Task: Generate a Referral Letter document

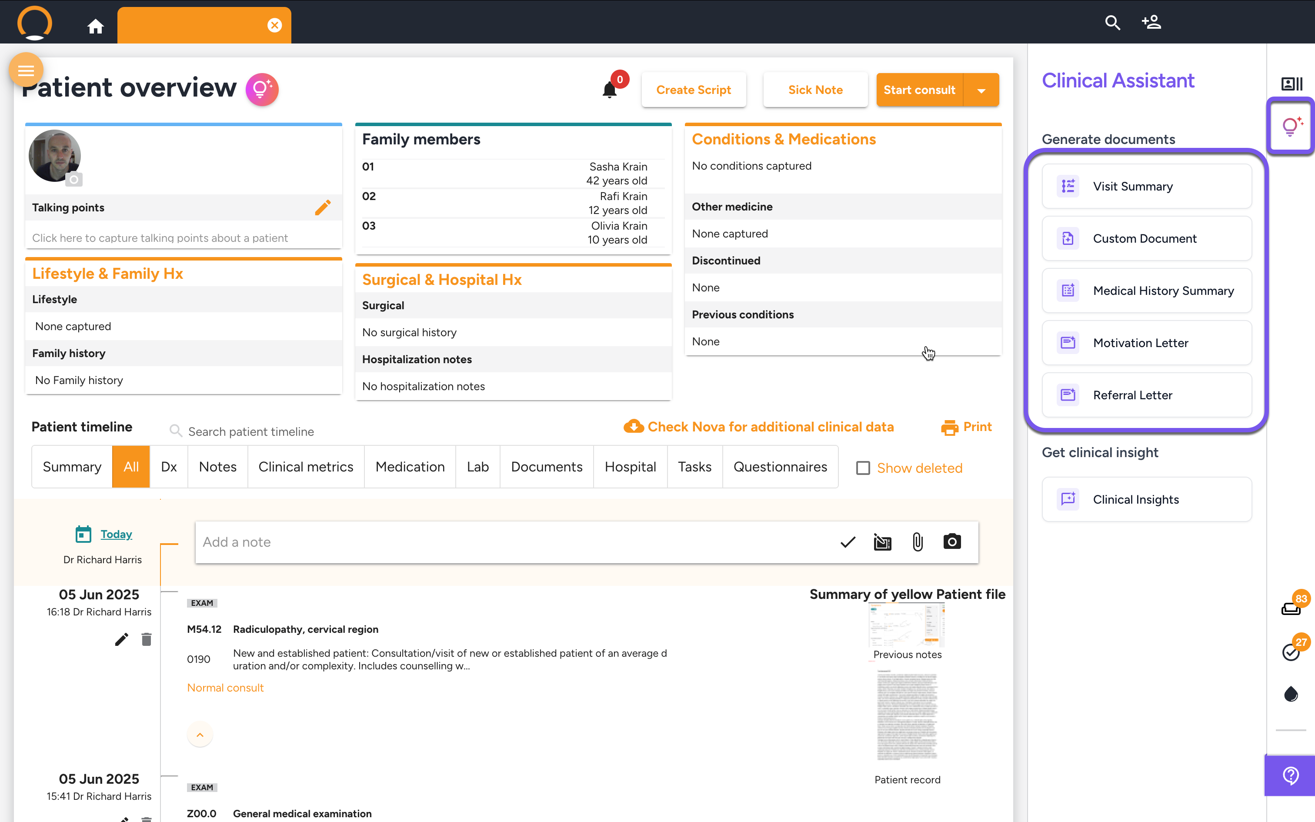Action: point(1147,395)
